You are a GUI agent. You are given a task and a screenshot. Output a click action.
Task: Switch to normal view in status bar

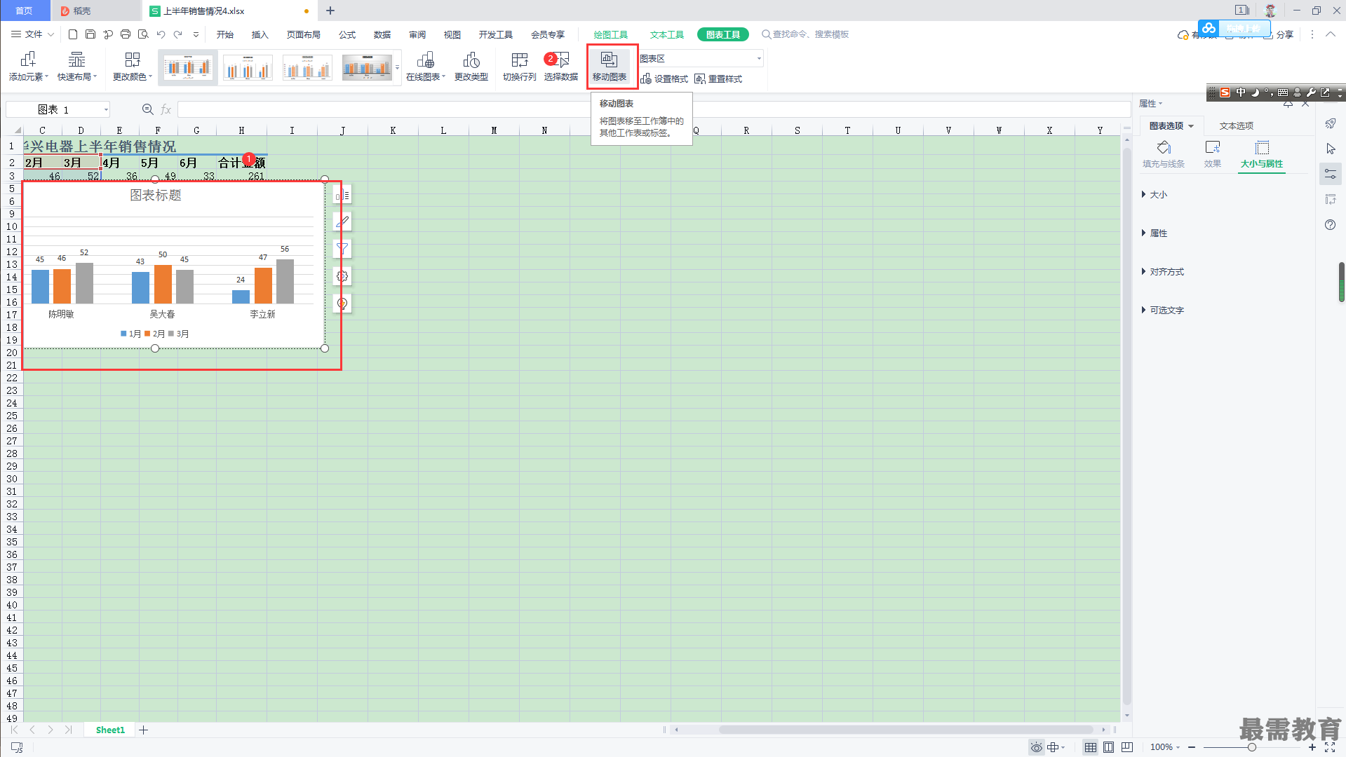tap(1091, 747)
